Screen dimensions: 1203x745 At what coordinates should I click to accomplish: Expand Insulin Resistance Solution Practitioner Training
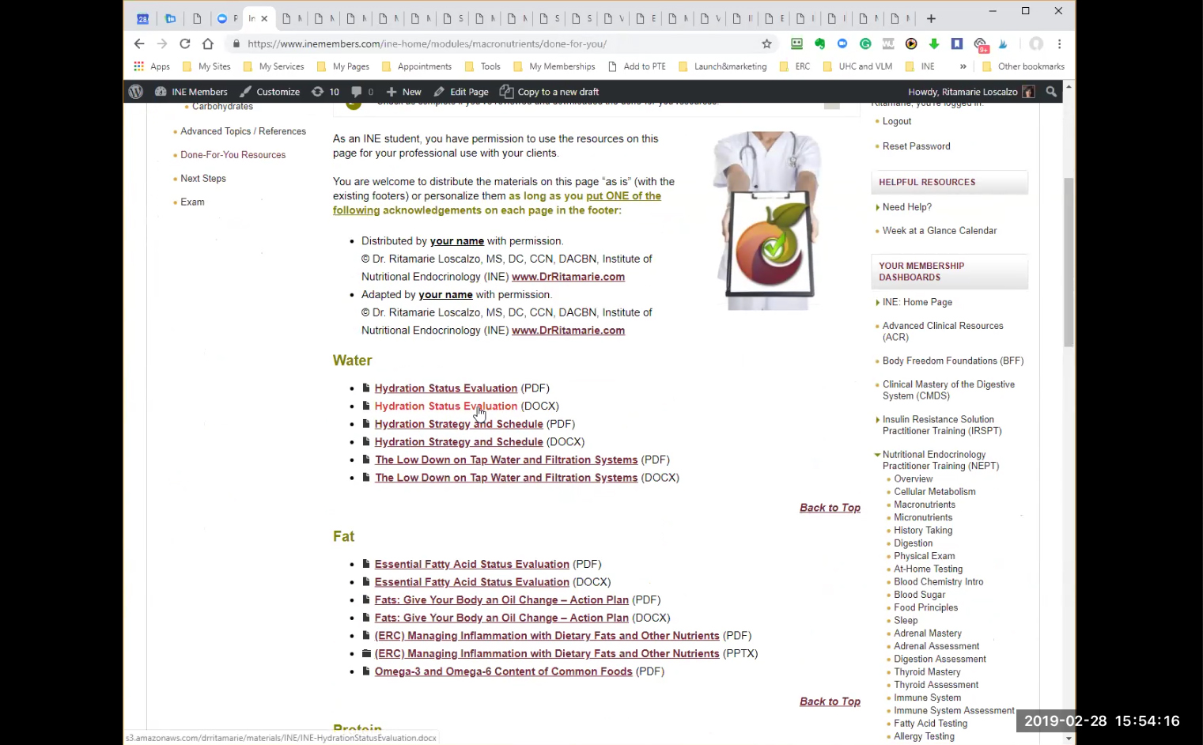pos(877,420)
